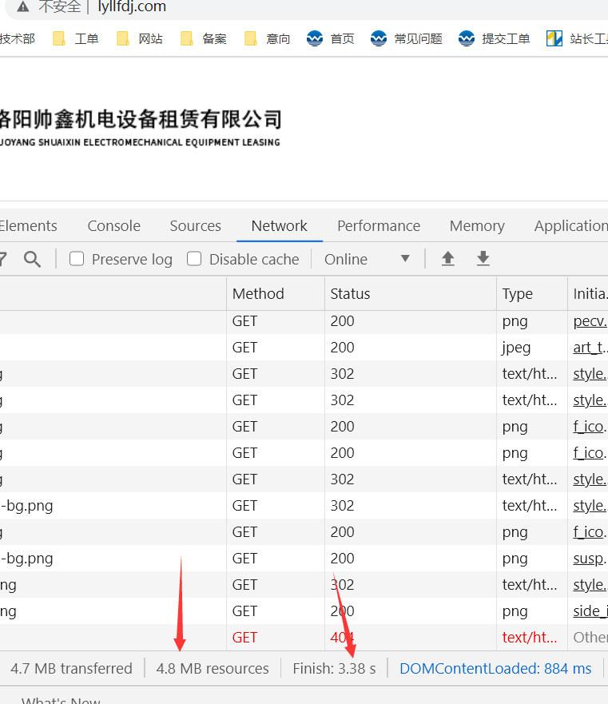Open the 首页 bookmark
This screenshot has height=704, width=608.
[x=331, y=38]
